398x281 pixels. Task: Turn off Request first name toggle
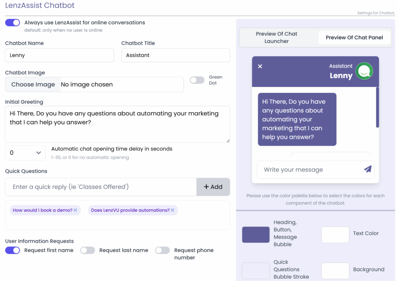(12, 250)
